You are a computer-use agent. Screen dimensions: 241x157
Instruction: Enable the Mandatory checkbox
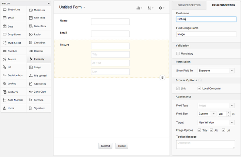tap(178, 53)
